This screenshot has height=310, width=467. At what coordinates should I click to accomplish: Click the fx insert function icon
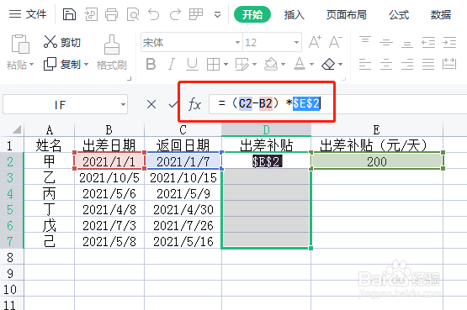(194, 104)
